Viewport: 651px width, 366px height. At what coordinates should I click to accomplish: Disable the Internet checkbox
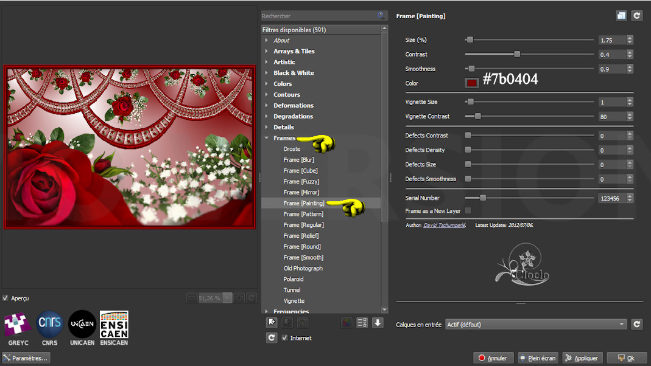pyautogui.click(x=285, y=338)
